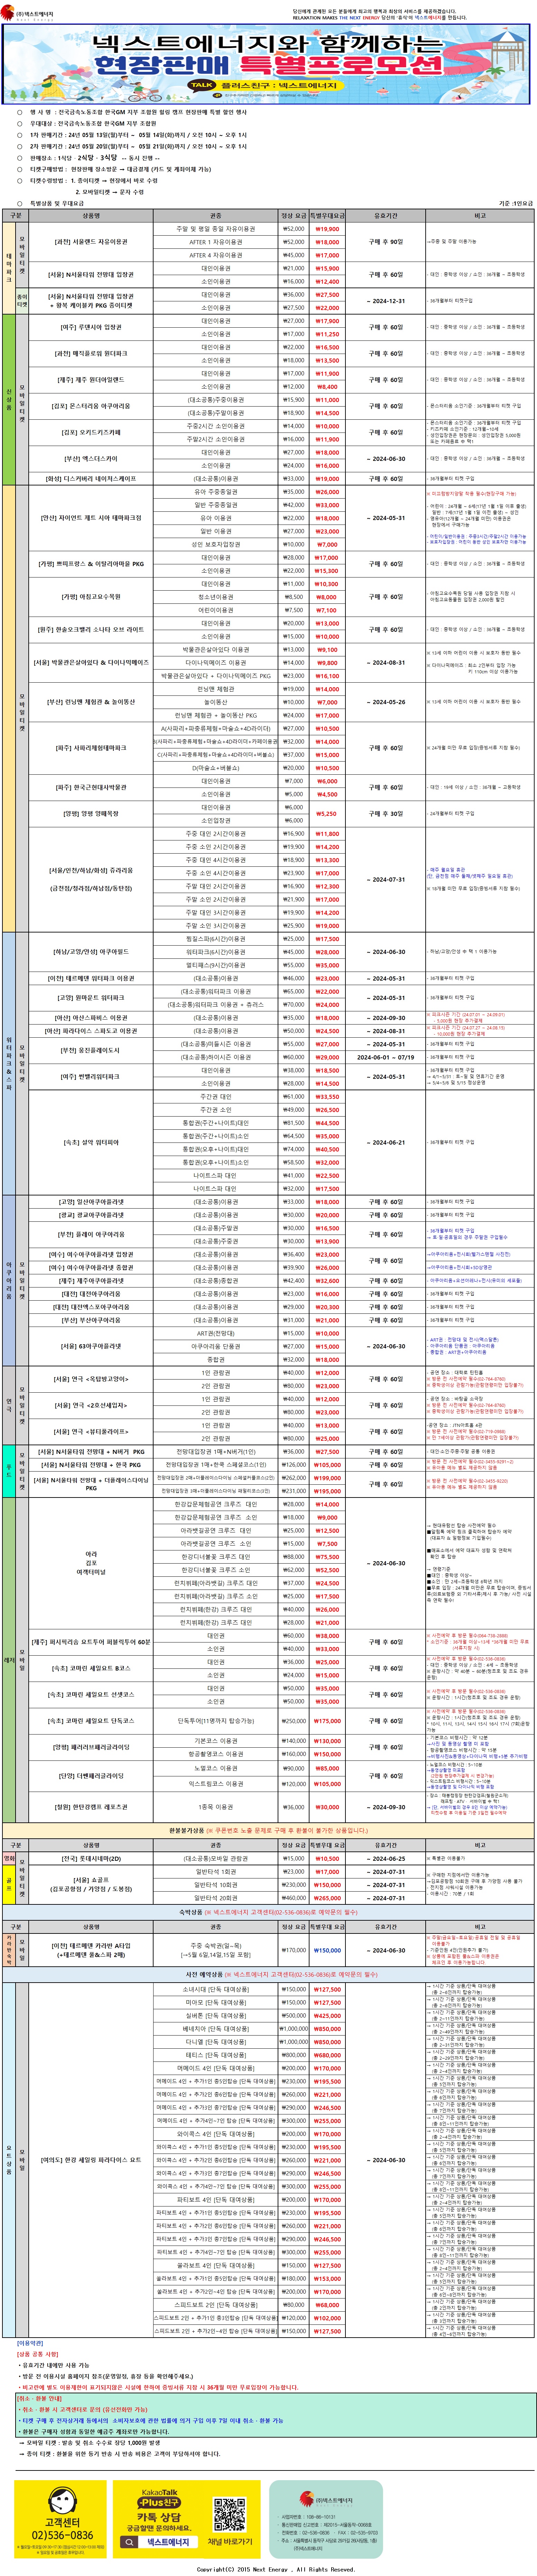
Task: Click the [제주] 제주아쿠아플라넷 product name
Action: point(91,1281)
